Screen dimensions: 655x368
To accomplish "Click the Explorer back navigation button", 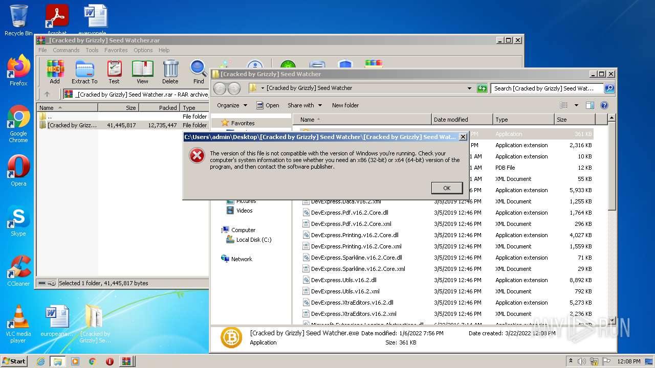I will [220, 88].
